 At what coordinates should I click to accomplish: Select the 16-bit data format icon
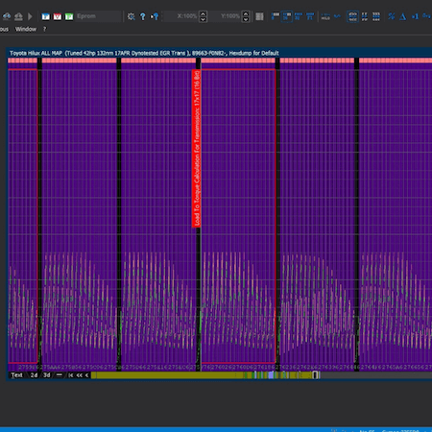tap(365, 16)
